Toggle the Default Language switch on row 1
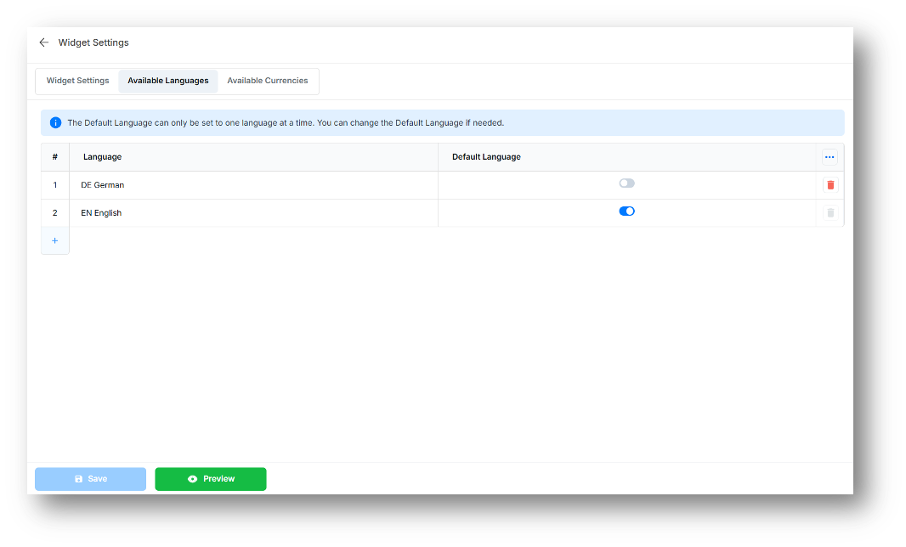Viewport: 906px width, 547px height. pos(626,183)
